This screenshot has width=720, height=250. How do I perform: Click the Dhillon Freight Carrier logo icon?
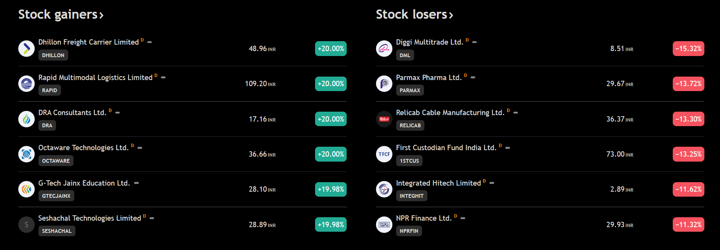[26, 48]
